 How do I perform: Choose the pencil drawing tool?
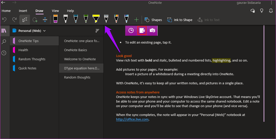pyautogui.click(x=106, y=19)
